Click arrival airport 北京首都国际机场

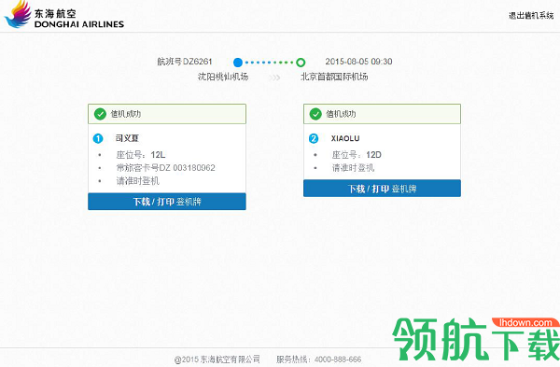pos(334,77)
